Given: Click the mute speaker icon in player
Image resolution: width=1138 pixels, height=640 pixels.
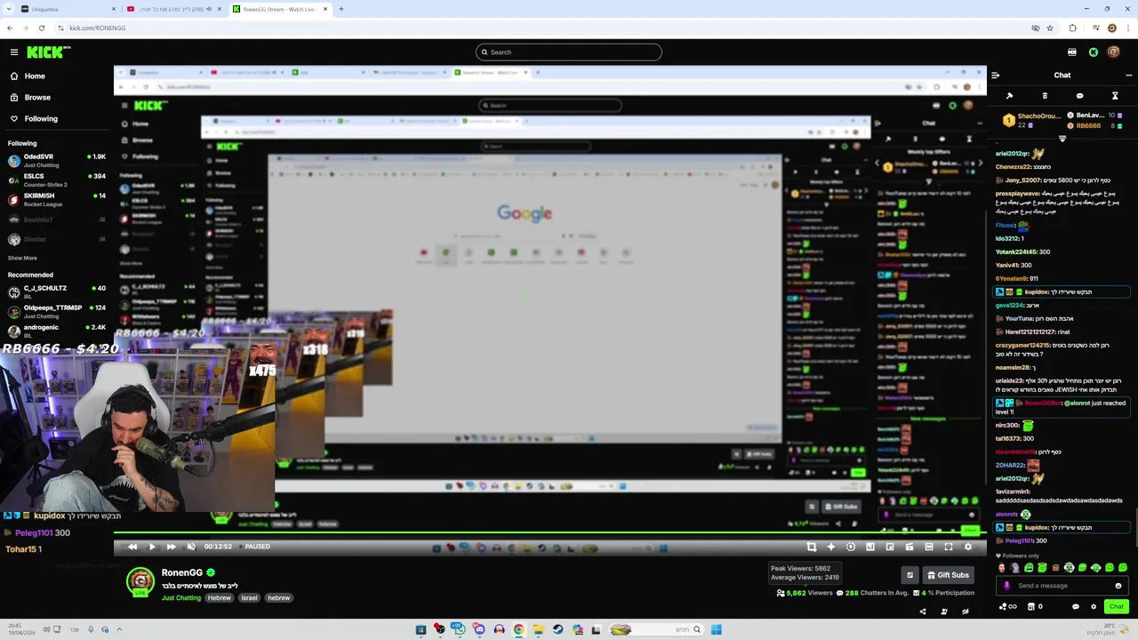Looking at the screenshot, I should (x=191, y=547).
